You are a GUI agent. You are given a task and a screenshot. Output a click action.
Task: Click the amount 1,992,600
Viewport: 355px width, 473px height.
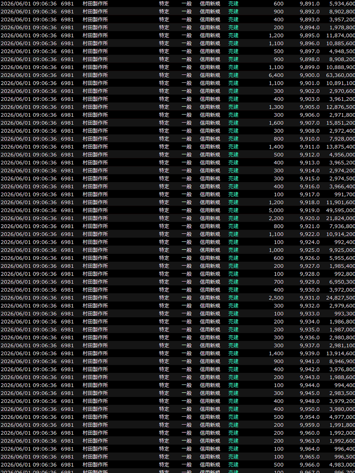coord(342,441)
